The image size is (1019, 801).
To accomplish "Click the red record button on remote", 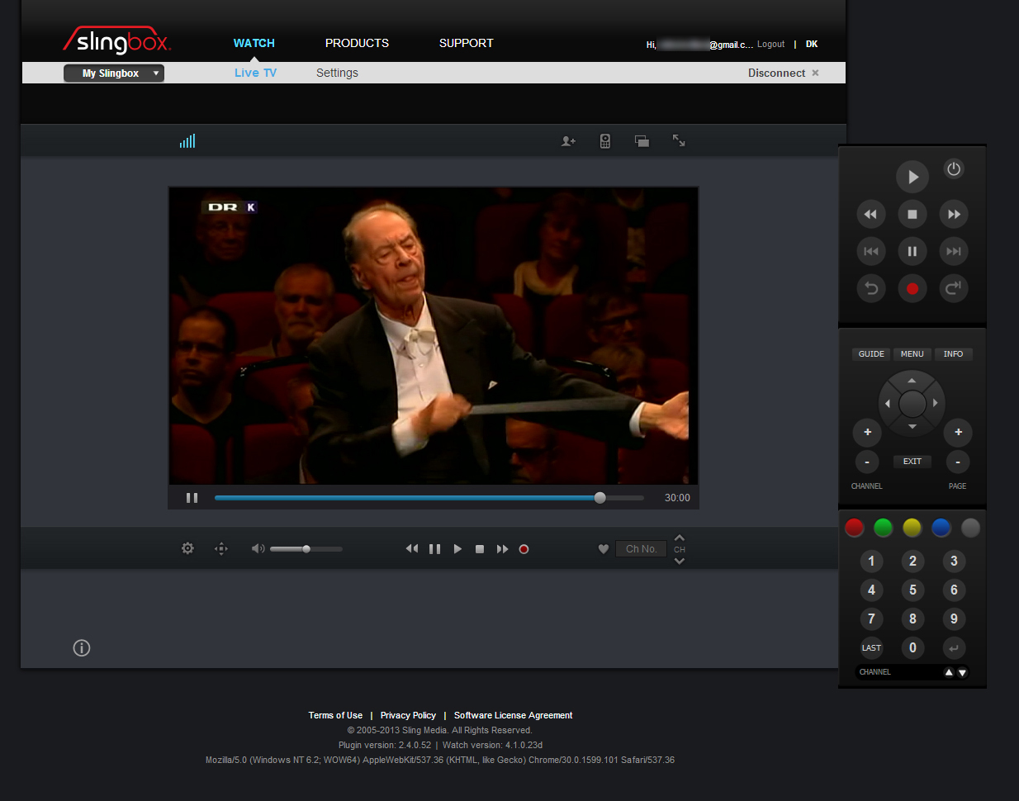I will pos(912,288).
